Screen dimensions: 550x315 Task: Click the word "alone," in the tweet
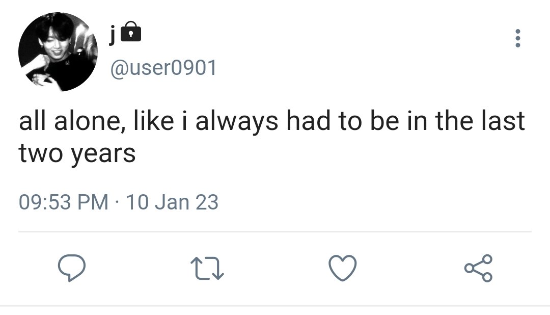pyautogui.click(x=90, y=121)
